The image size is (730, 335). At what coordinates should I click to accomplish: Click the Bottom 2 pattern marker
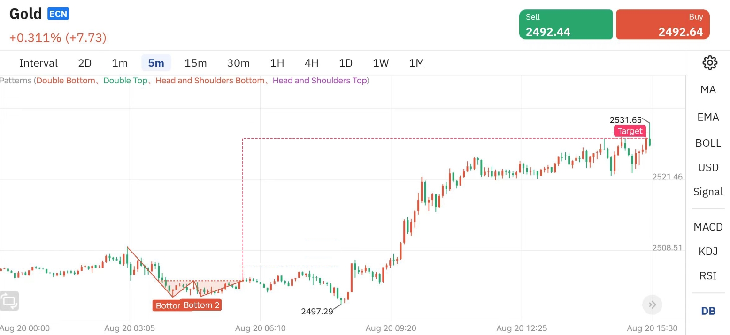click(x=201, y=305)
